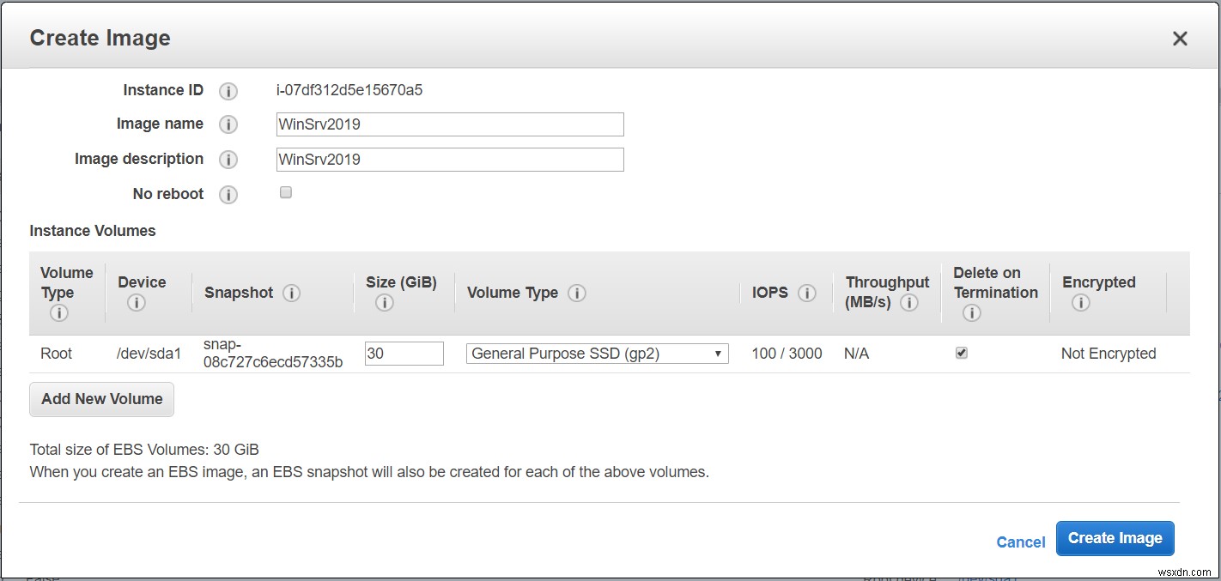Image resolution: width=1221 pixels, height=581 pixels.
Task: Click inside the Image name field
Action: (450, 124)
